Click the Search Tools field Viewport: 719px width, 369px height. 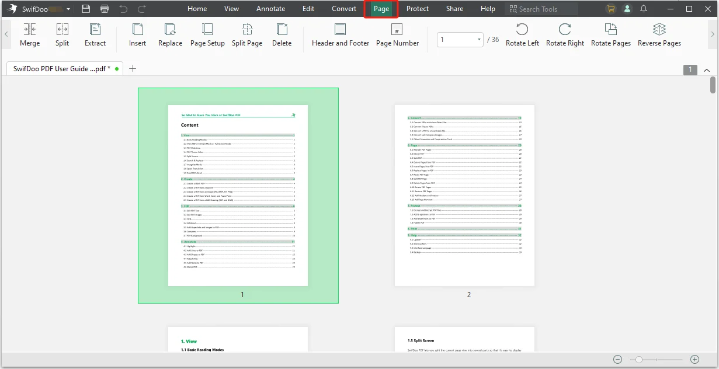541,9
